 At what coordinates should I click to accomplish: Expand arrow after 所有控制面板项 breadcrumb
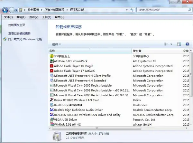pyautogui.click(x=67, y=10)
